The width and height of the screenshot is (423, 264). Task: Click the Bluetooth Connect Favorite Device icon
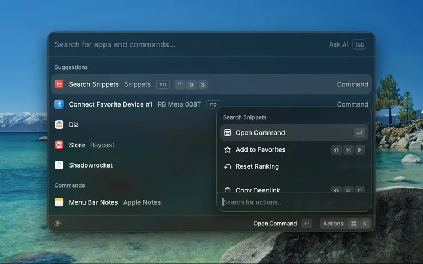coord(59,104)
